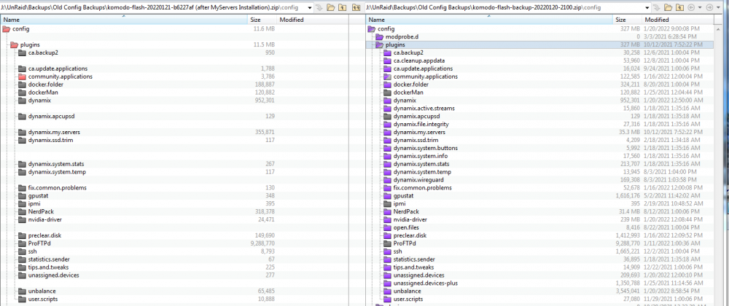The width and height of the screenshot is (729, 306).
Task: Click left pane go-to-path arrow icon
Action: pos(319,8)
